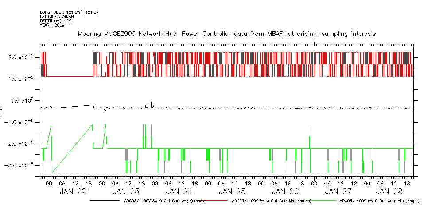Select the LONGITUDE metadata line
447x223 pixels.
[x=69, y=12]
